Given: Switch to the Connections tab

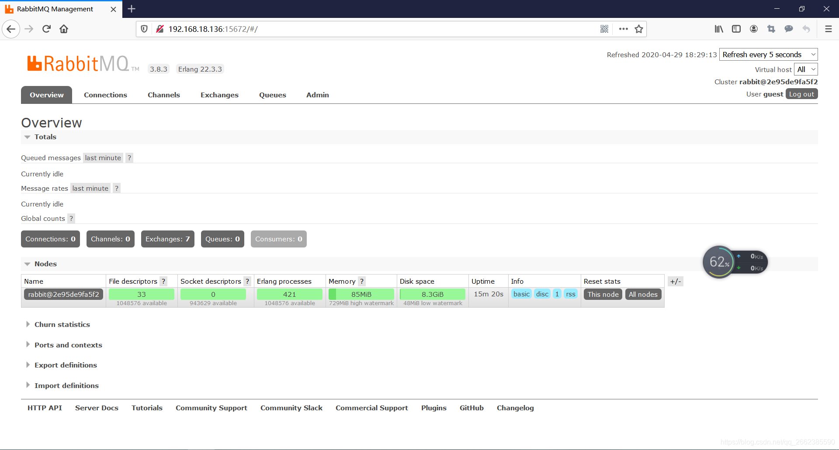Looking at the screenshot, I should (x=105, y=95).
